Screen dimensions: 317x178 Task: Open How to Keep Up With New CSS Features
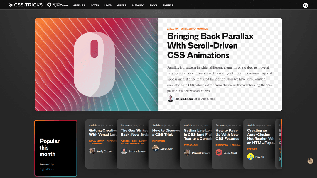(227, 134)
